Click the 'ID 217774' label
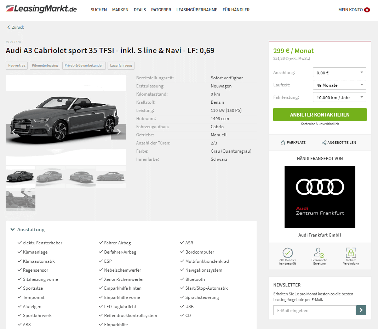This screenshot has width=378, height=329. (13, 42)
